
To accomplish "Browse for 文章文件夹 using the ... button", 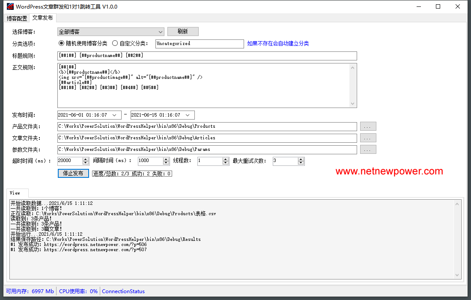I will pos(368,138).
